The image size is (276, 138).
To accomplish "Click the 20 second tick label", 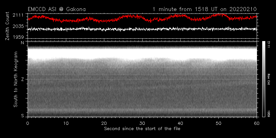I will [104, 123].
